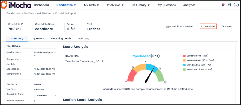Expand the Skill Library menu dropdown
This screenshot has width=241, height=105.
point(149,5)
